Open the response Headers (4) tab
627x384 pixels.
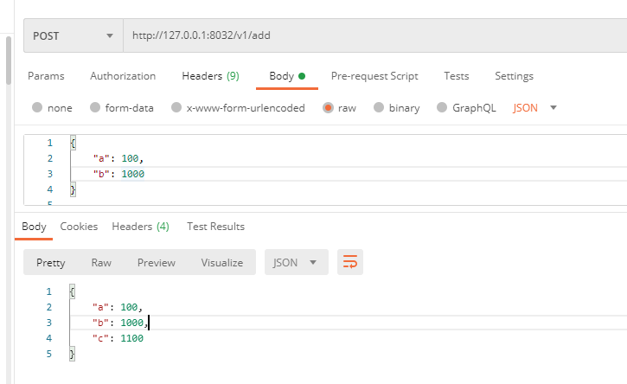(x=140, y=227)
